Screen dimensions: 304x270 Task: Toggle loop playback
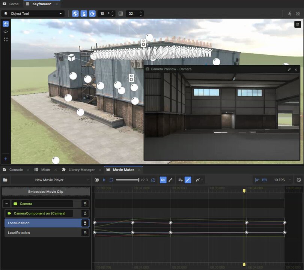point(111,180)
